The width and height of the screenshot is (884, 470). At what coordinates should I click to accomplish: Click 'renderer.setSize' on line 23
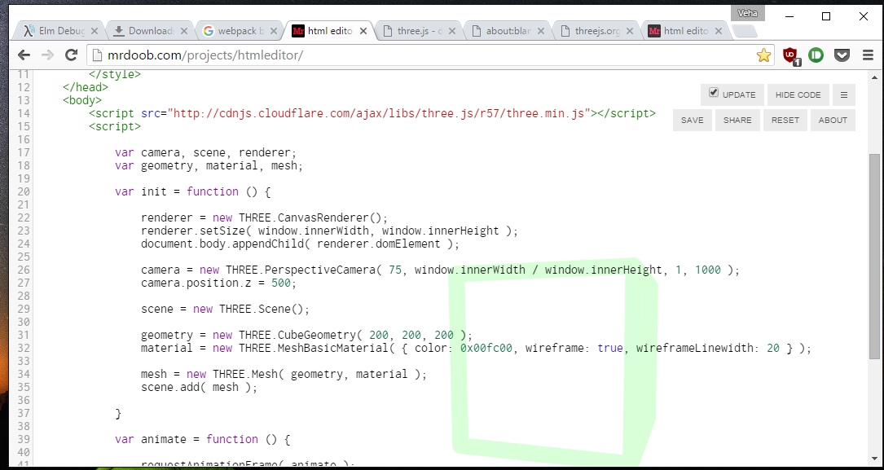[x=193, y=231]
